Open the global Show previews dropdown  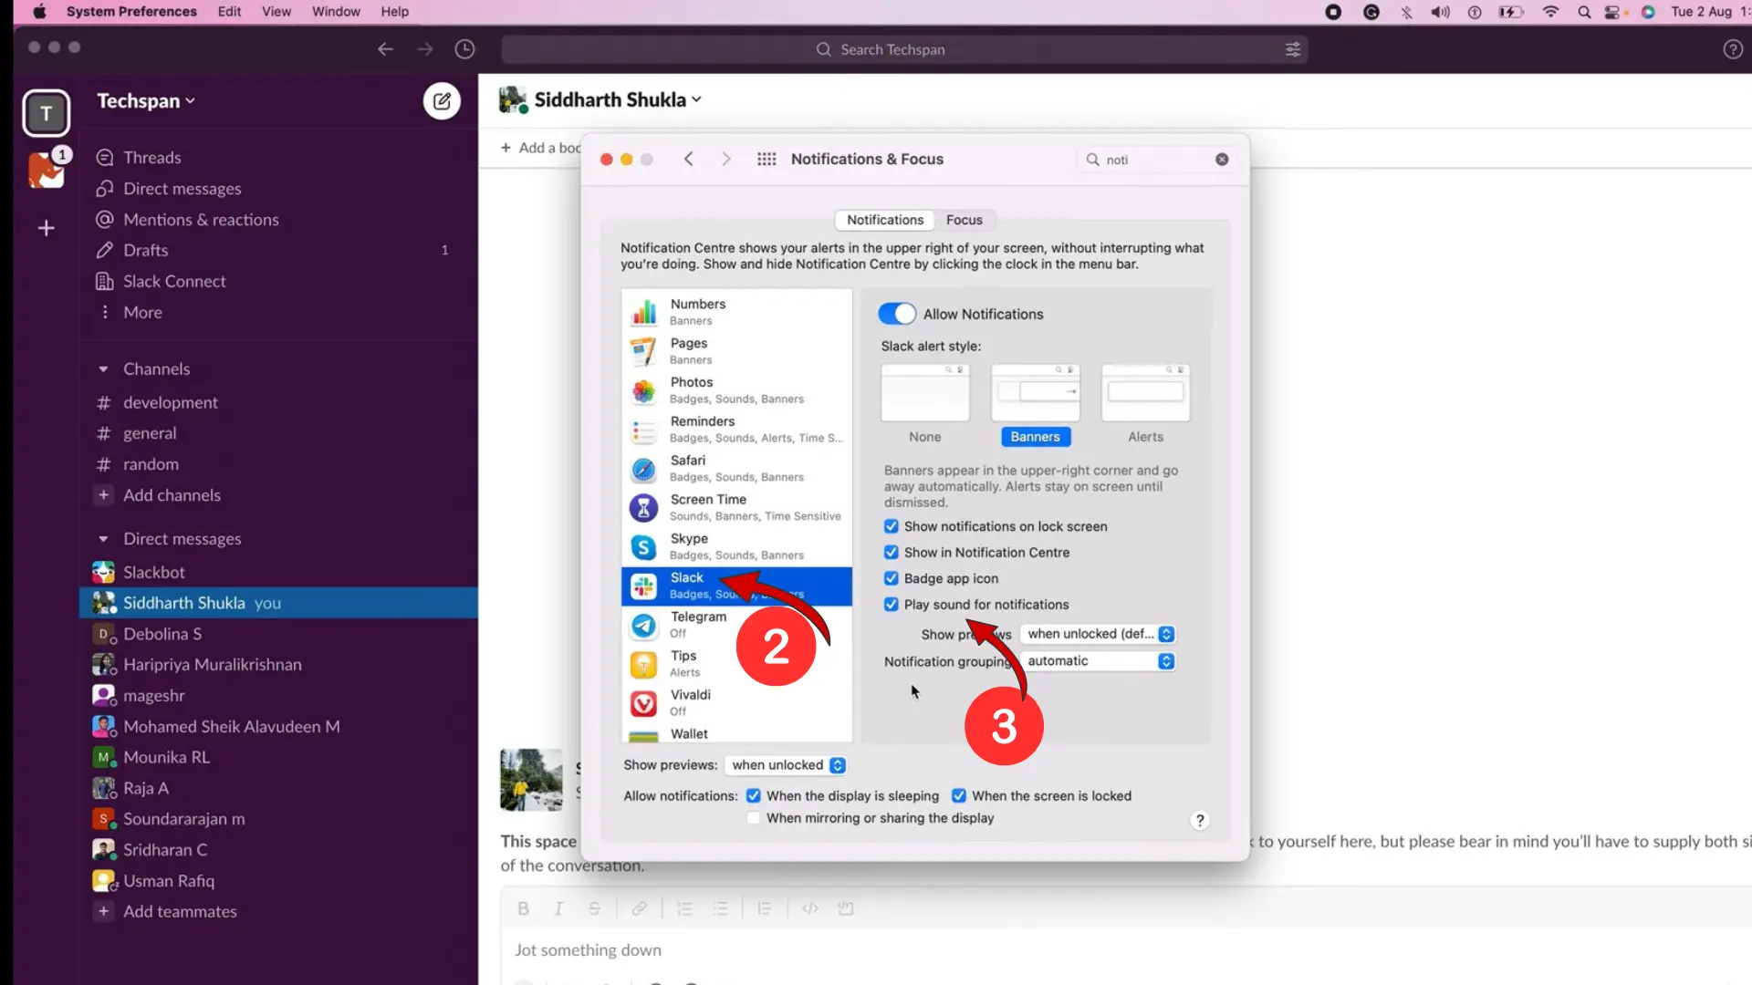(786, 765)
